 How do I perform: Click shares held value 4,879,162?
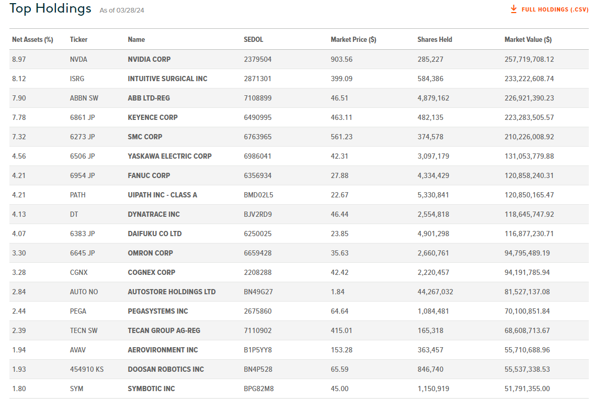click(433, 98)
